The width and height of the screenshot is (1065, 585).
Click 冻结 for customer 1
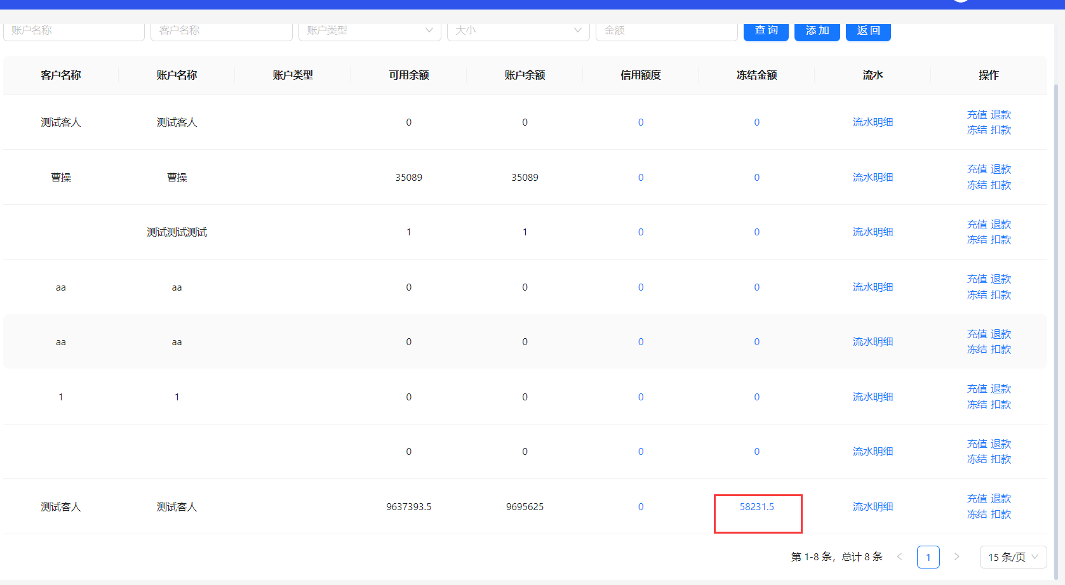click(977, 405)
